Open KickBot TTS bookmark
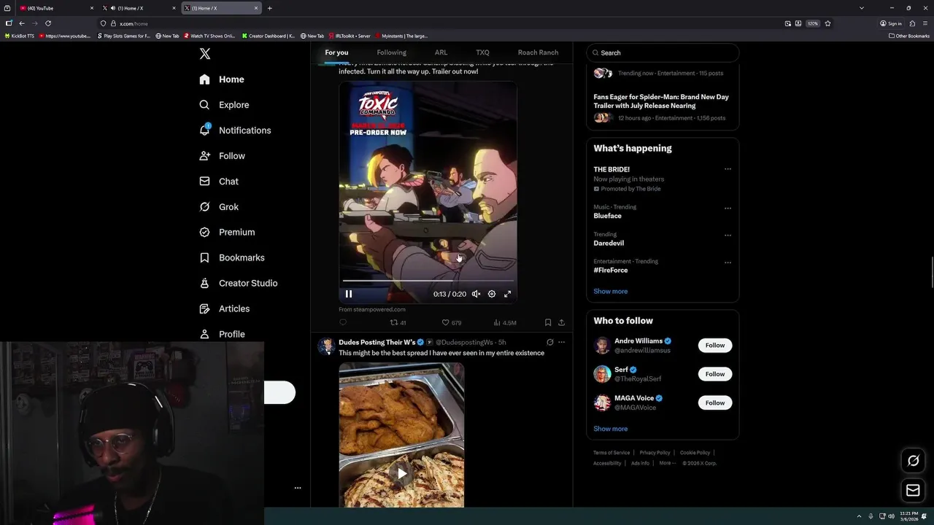The height and width of the screenshot is (525, 934). 20,36
